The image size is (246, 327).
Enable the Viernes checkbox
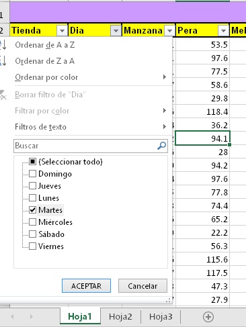pos(32,246)
